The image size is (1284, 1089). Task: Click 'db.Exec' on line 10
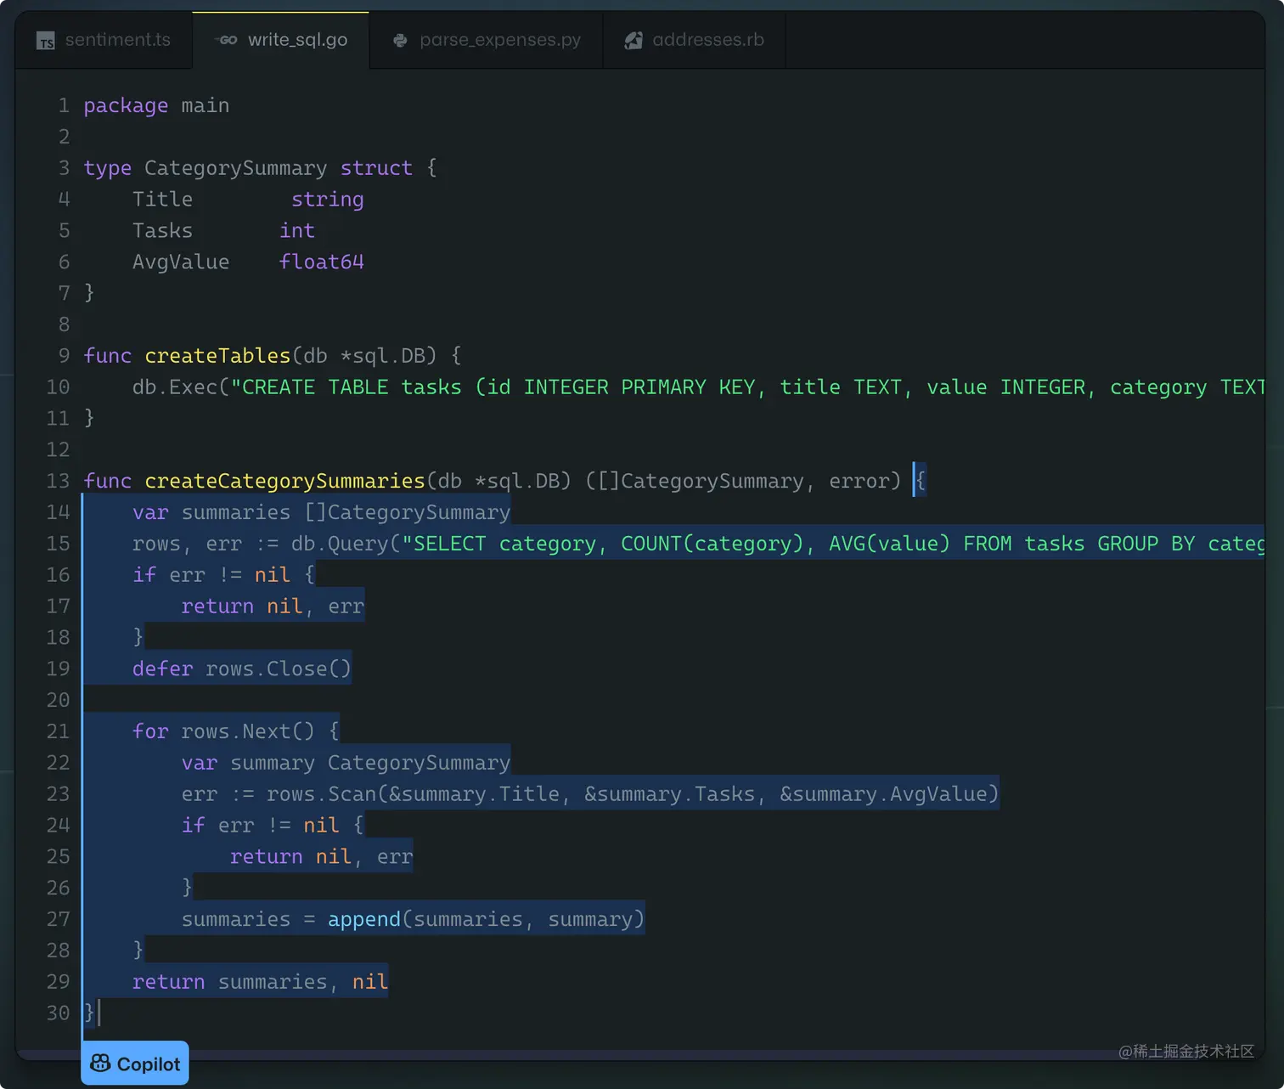pyautogui.click(x=175, y=387)
